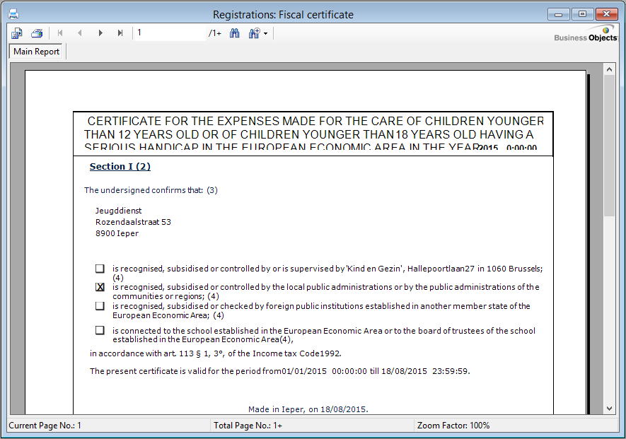Toggle the local public administrations checkbox

coord(100,287)
